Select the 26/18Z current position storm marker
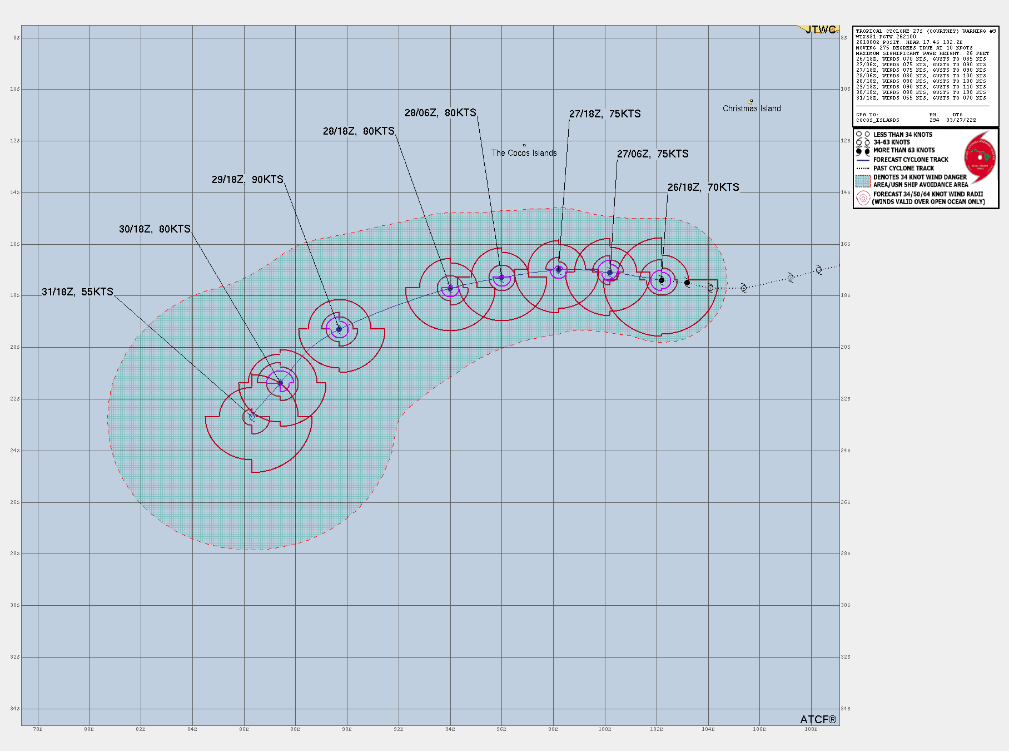Screen dimensions: 1009x751 (662, 280)
